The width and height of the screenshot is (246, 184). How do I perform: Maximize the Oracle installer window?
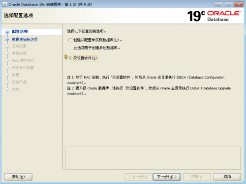[228, 4]
